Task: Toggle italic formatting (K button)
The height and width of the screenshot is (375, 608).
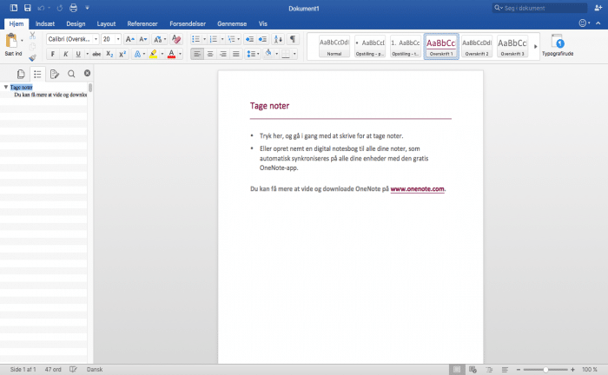Action: pyautogui.click(x=64, y=54)
